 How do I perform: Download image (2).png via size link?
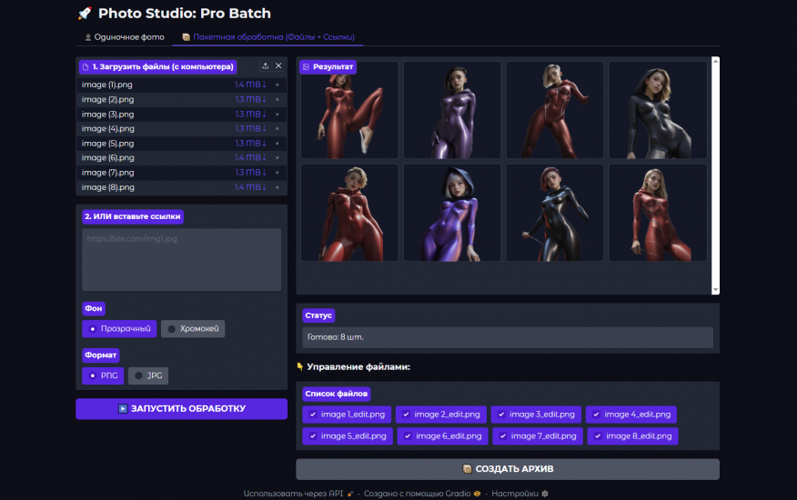pyautogui.click(x=250, y=100)
